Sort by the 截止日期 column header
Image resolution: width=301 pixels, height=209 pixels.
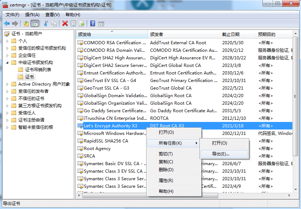coord(238,34)
